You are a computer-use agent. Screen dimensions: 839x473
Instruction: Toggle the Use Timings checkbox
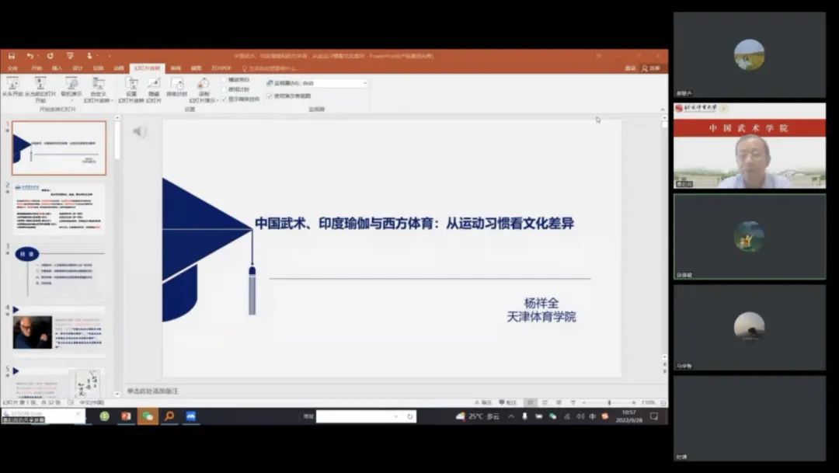pyautogui.click(x=225, y=89)
